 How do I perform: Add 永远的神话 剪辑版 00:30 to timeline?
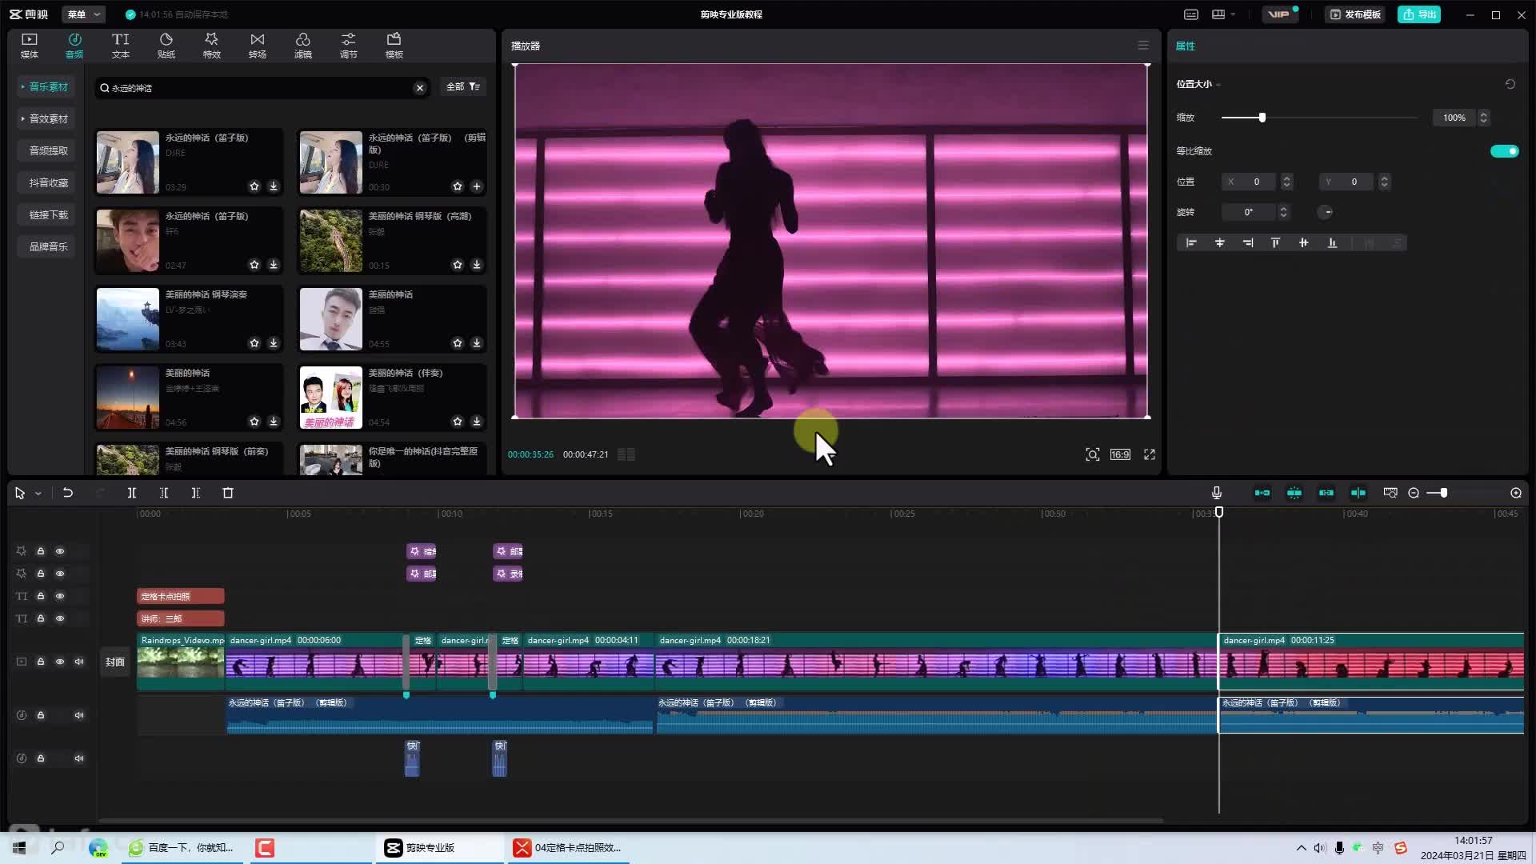pyautogui.click(x=477, y=186)
